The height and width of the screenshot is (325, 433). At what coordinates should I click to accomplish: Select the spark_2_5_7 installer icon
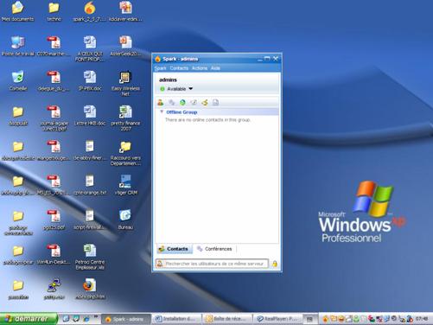90,11
